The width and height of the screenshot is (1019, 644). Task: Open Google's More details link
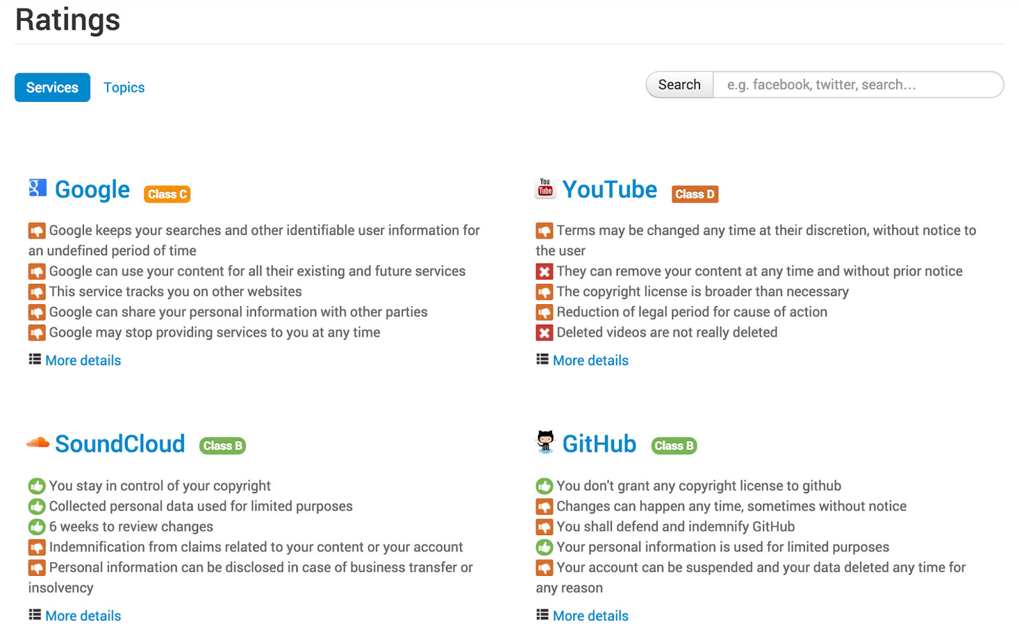(83, 360)
